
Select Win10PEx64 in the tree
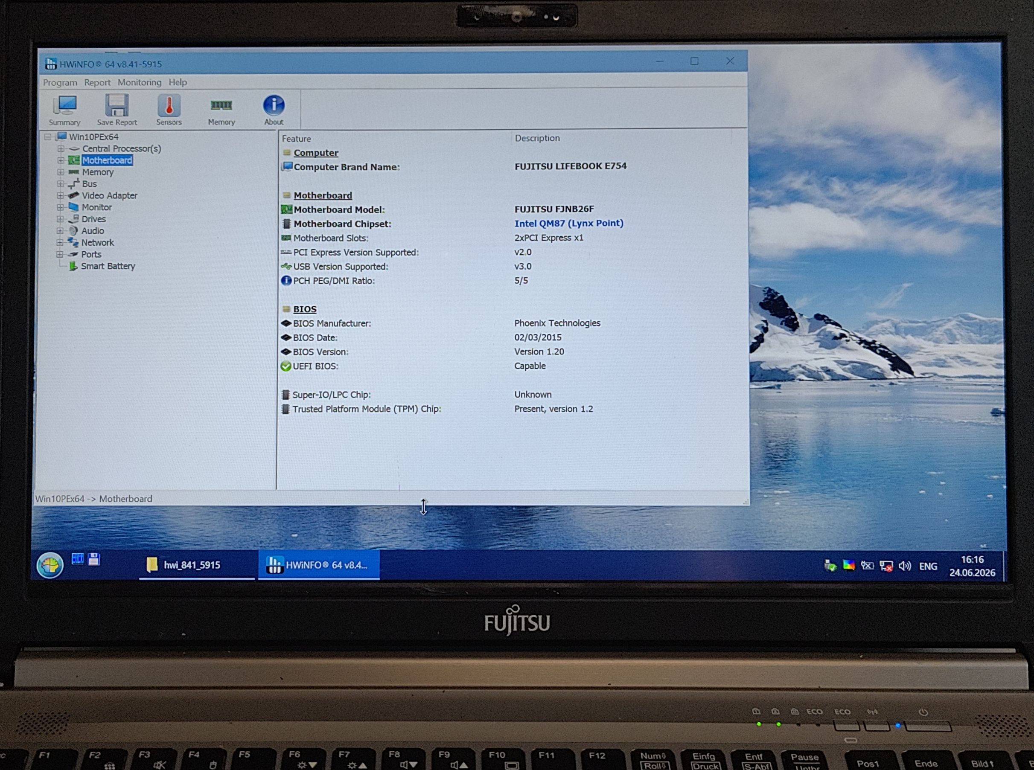coord(94,137)
